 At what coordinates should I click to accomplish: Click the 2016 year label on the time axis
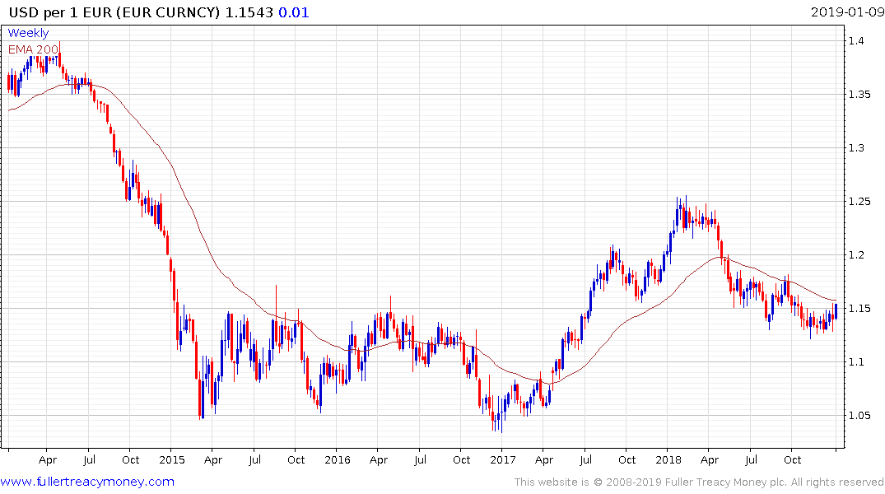coord(337,459)
